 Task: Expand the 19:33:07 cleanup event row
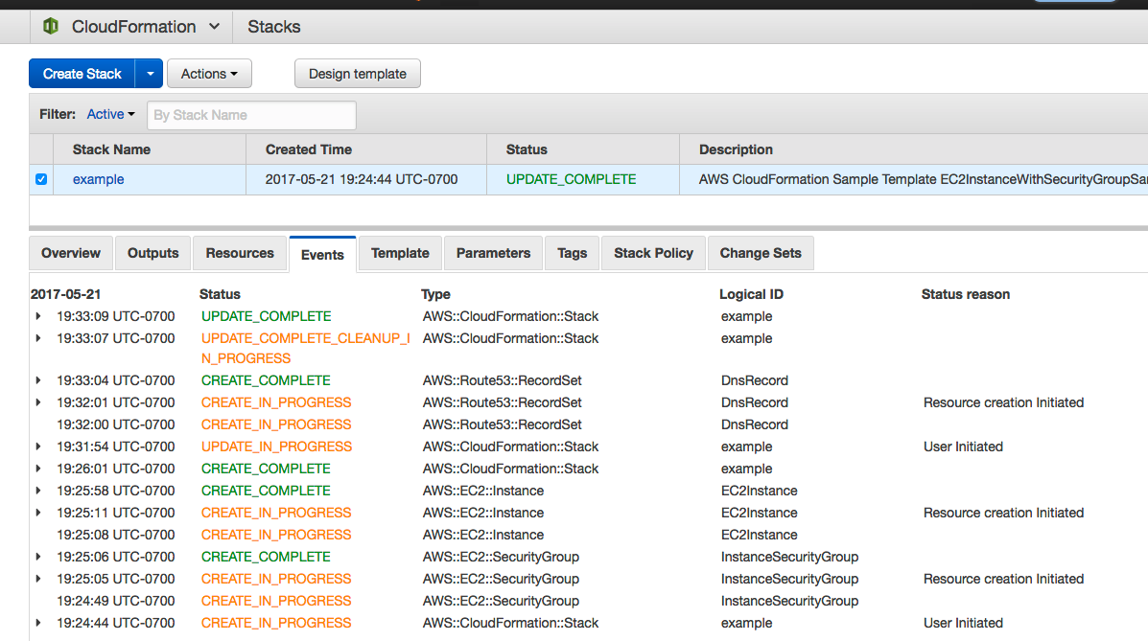[x=38, y=338]
